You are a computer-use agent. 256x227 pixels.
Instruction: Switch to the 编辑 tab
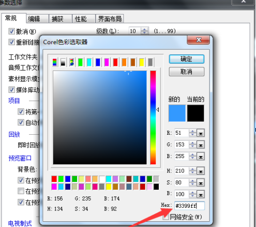pyautogui.click(x=37, y=19)
